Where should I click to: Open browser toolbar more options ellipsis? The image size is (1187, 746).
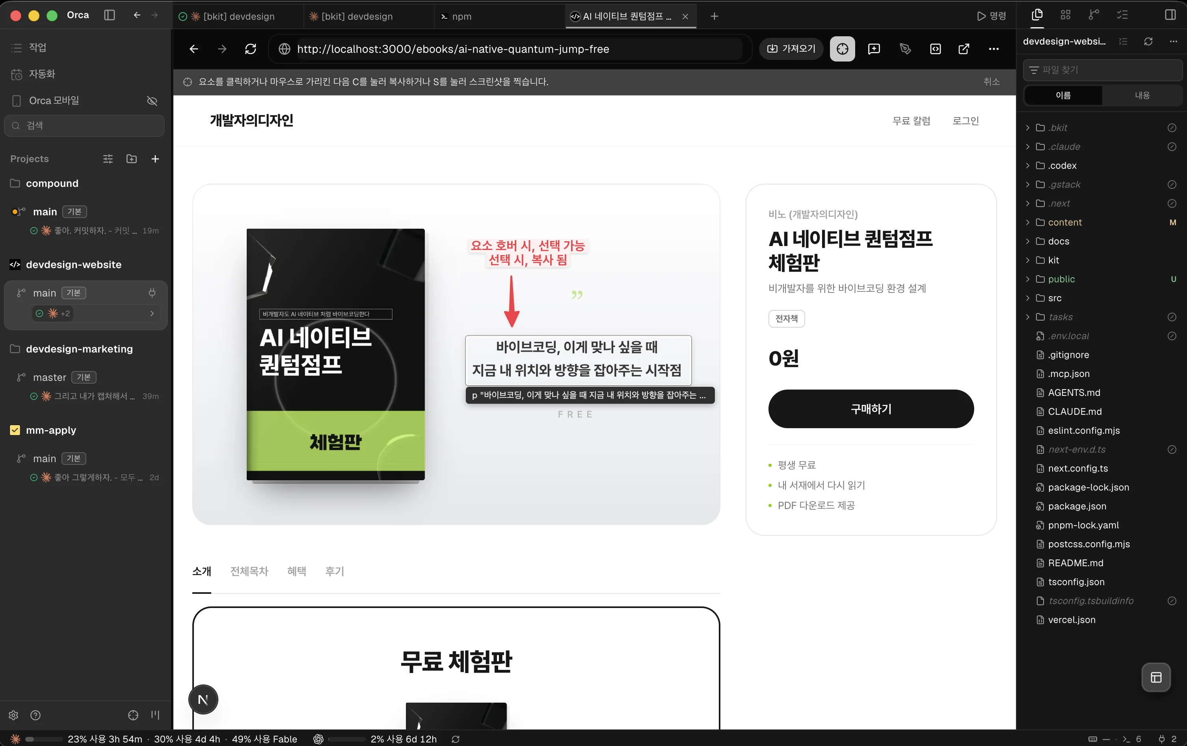(994, 49)
